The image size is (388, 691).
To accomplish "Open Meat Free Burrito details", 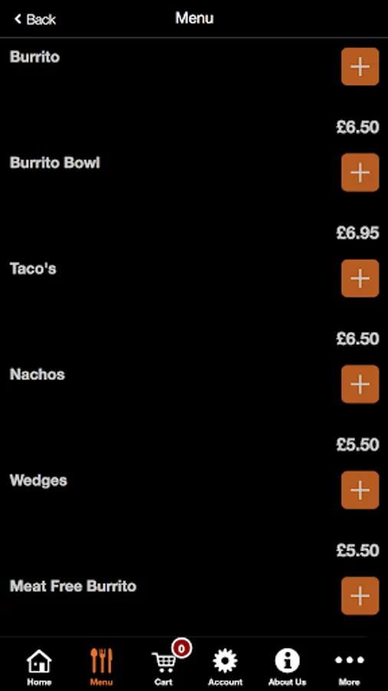I will click(x=73, y=586).
